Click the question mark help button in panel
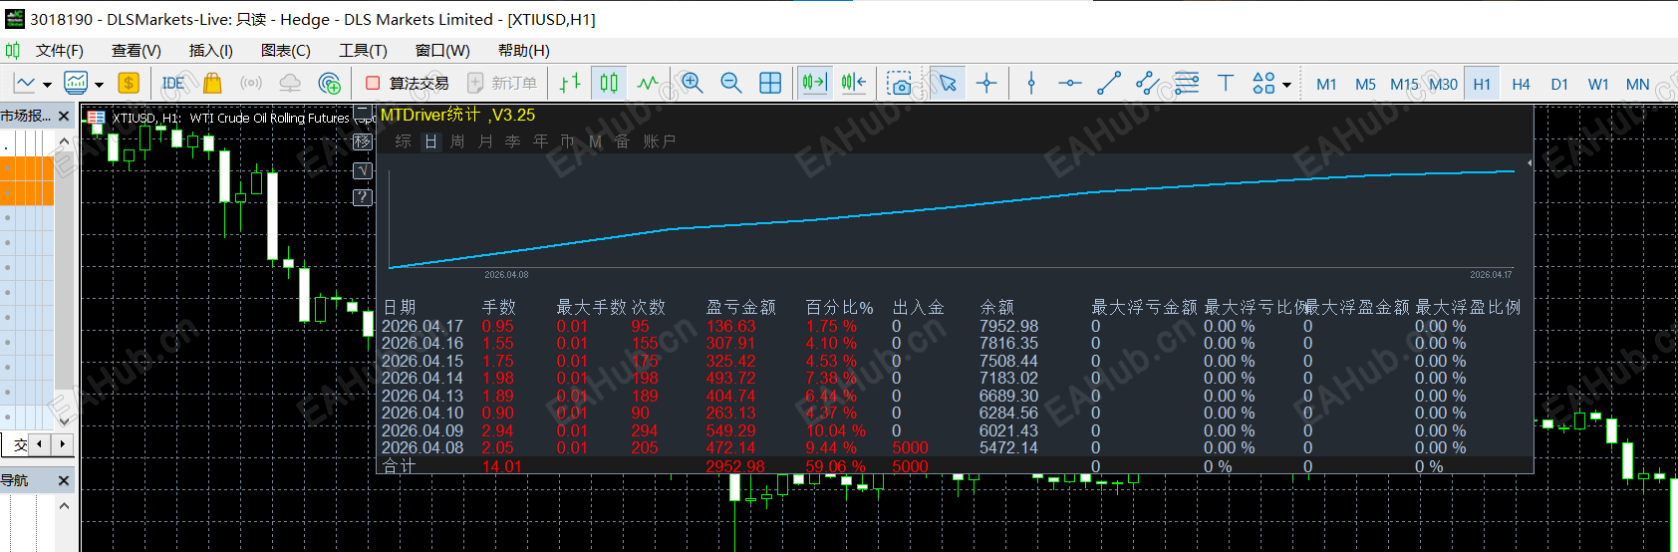Screen dimensions: 1678x552 click(x=363, y=197)
